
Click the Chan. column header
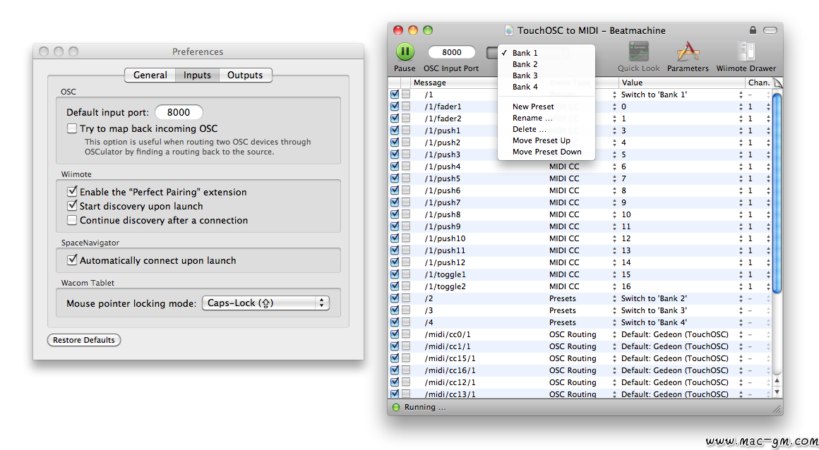pos(758,83)
